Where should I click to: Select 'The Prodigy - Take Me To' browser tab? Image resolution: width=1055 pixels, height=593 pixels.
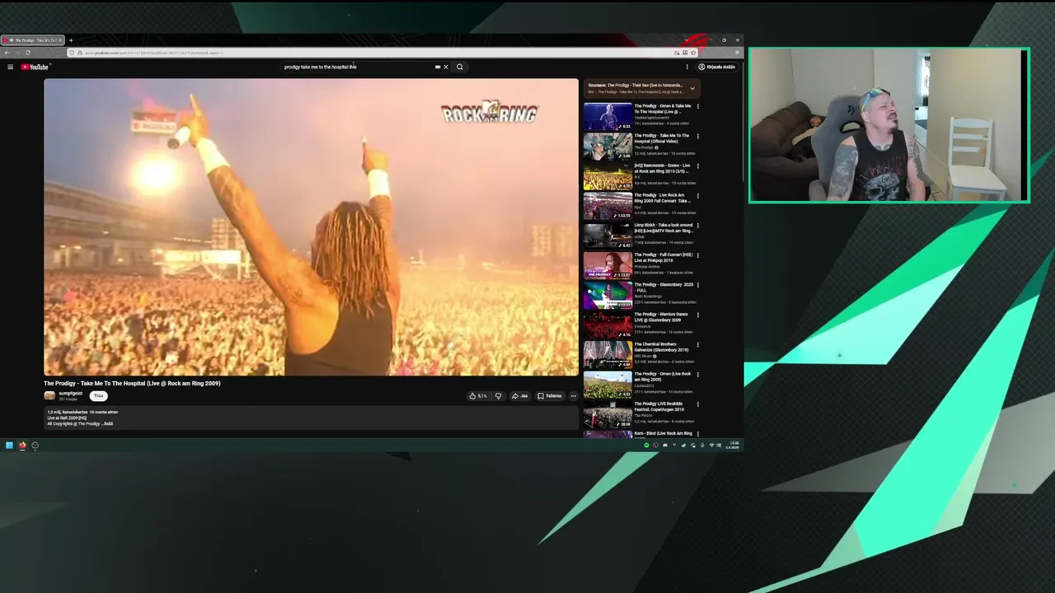33,40
